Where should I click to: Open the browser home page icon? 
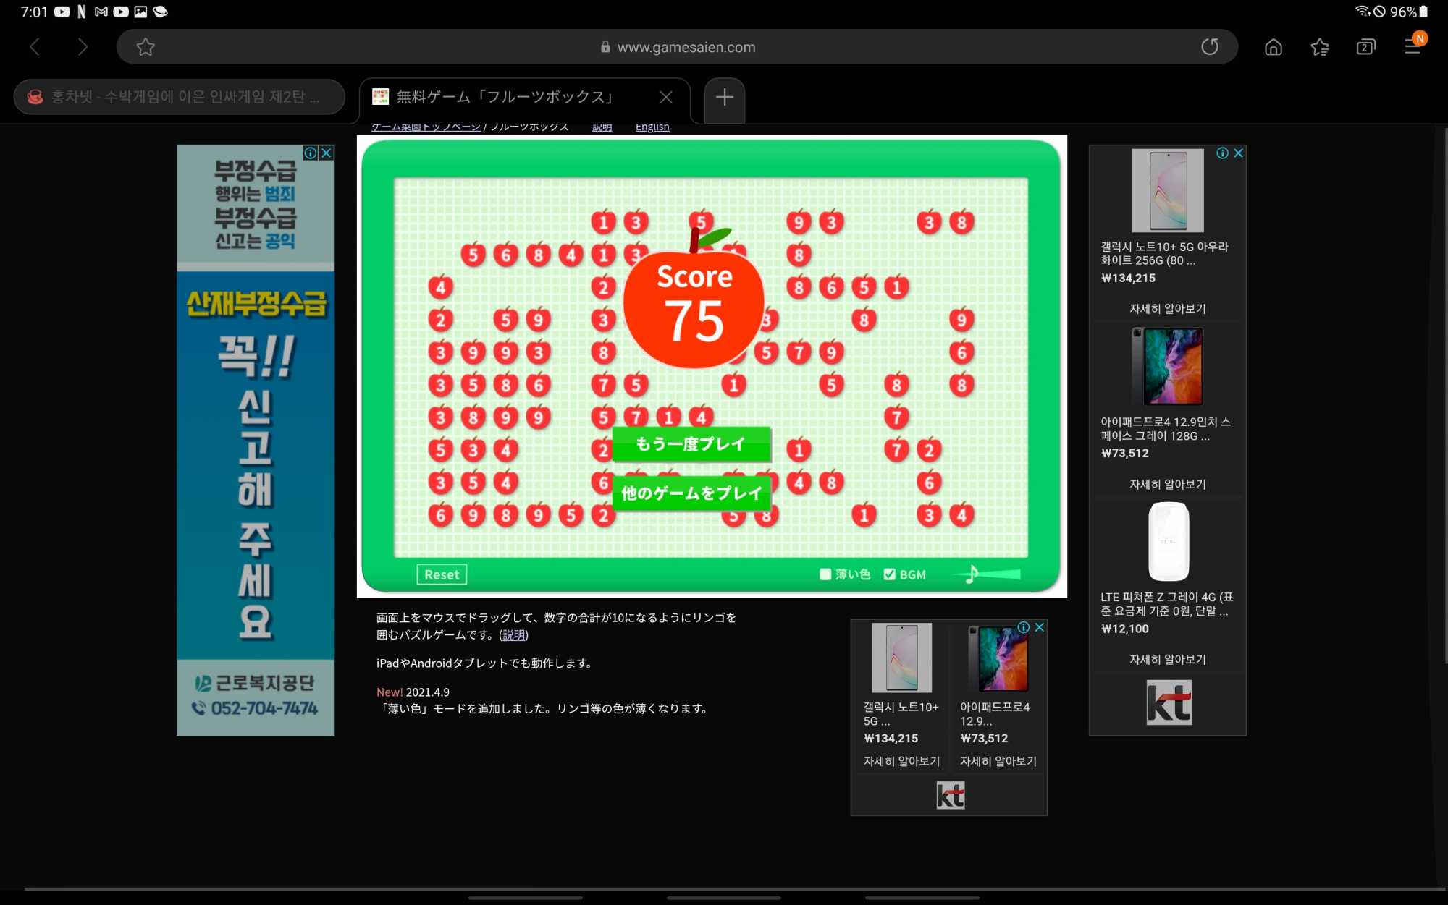1273,47
